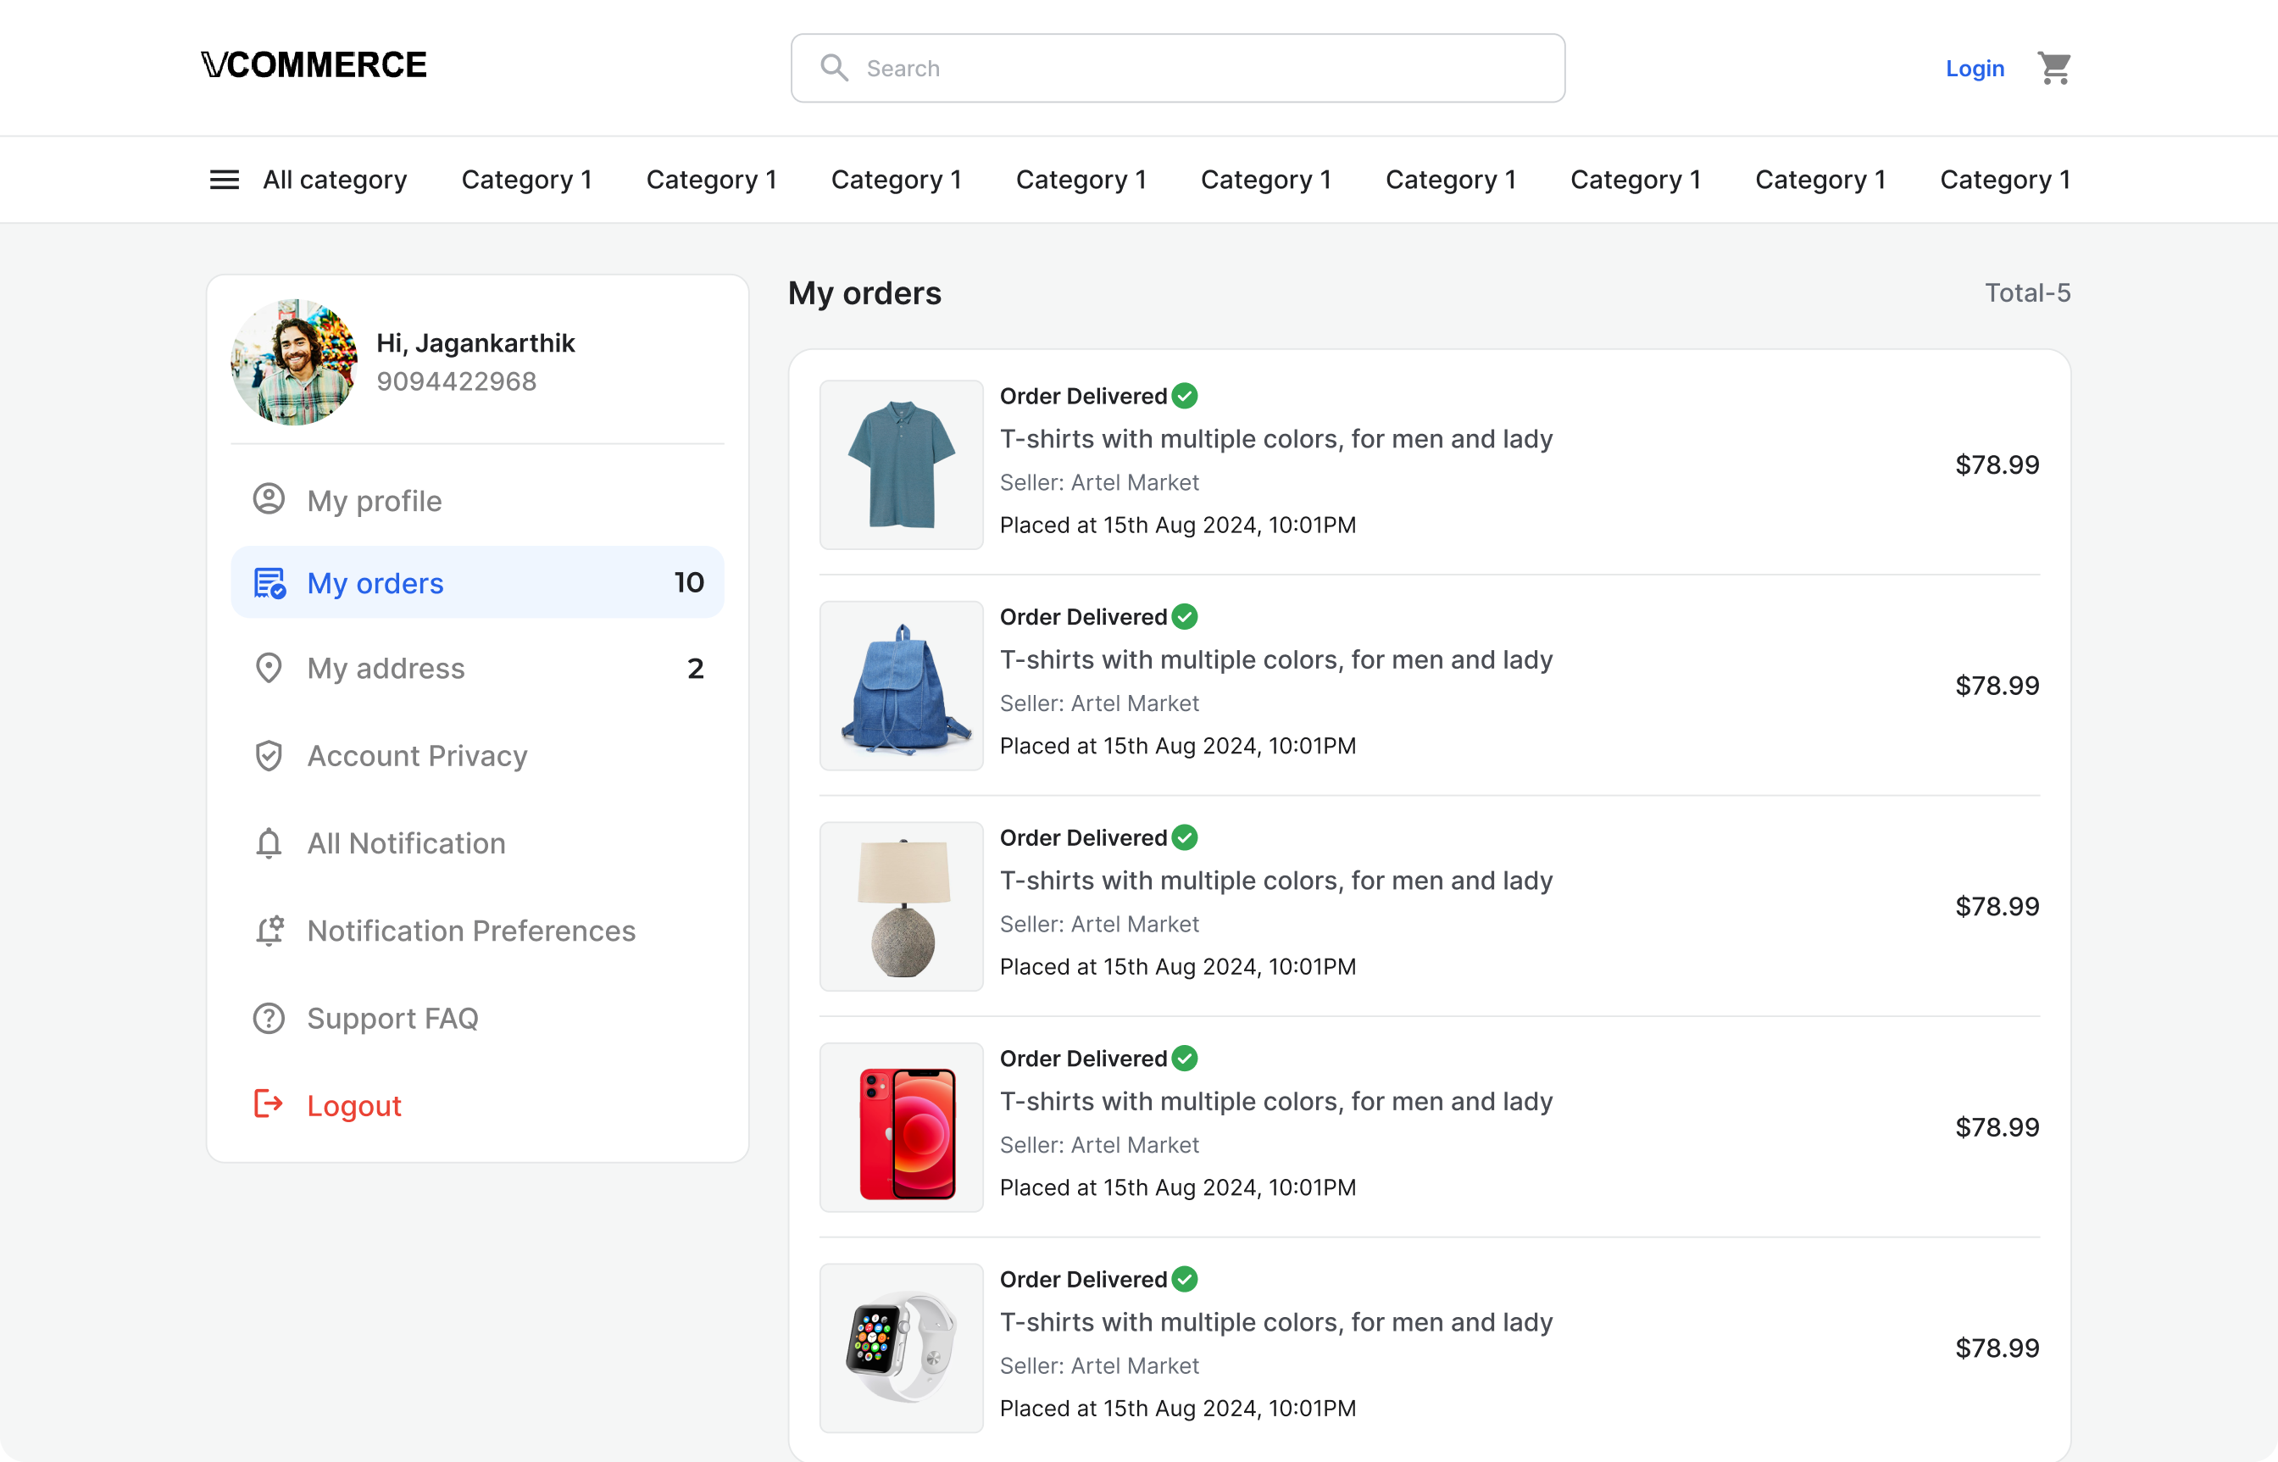Viewport: 2278px width, 1462px height.
Task: Click the All Notification bell icon
Action: (269, 843)
